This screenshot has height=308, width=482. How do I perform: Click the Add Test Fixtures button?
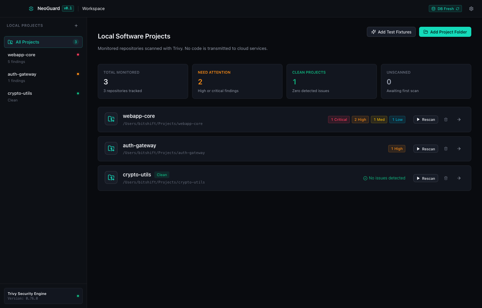(391, 32)
